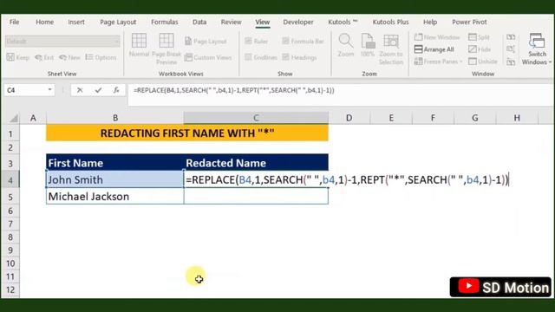Viewport: 555px width, 312px height.
Task: Select column C header
Action: tap(256, 118)
